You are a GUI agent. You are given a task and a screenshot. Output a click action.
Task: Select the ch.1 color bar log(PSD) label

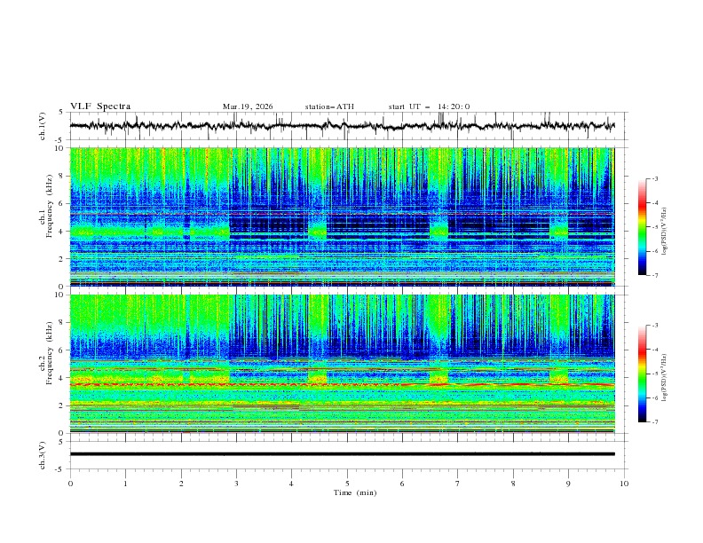tap(665, 232)
